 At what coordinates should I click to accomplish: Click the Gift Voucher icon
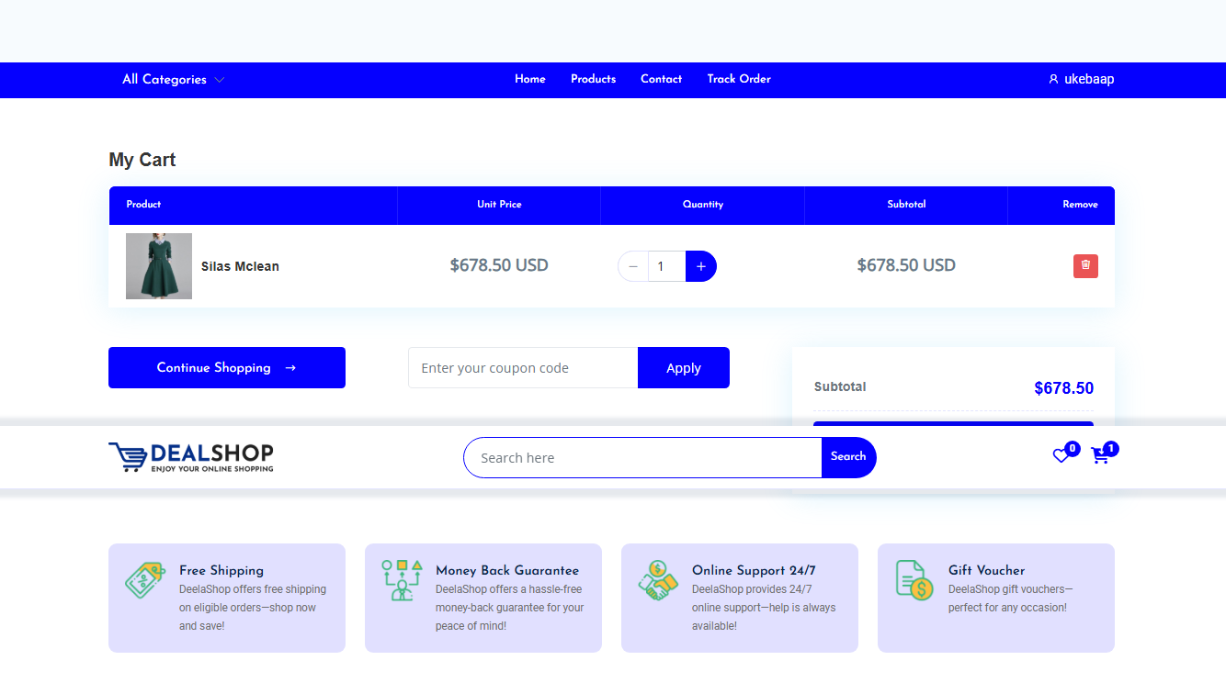(x=914, y=580)
